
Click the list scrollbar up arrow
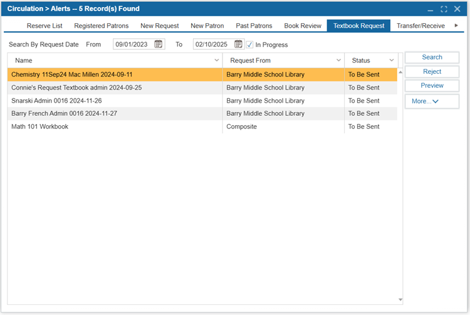(x=400, y=72)
